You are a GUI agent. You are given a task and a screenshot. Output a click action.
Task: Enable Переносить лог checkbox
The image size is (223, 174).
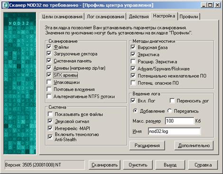pos(172,101)
